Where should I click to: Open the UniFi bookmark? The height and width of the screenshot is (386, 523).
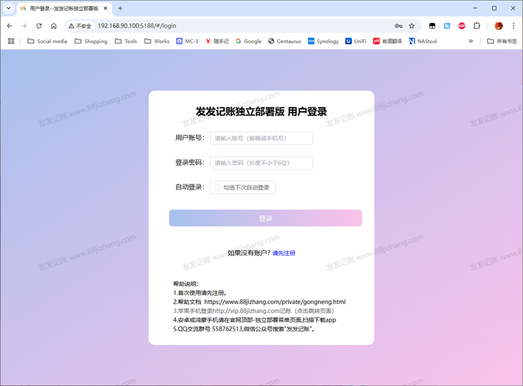356,41
